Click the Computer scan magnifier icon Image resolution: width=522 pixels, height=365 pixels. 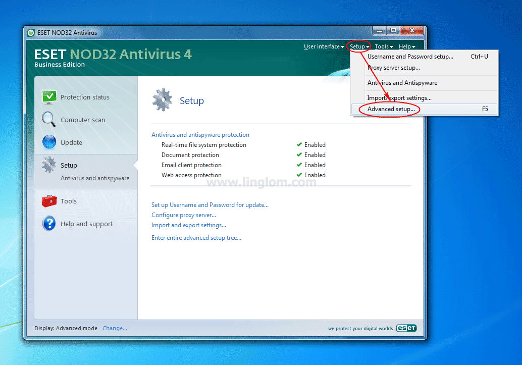(48, 119)
